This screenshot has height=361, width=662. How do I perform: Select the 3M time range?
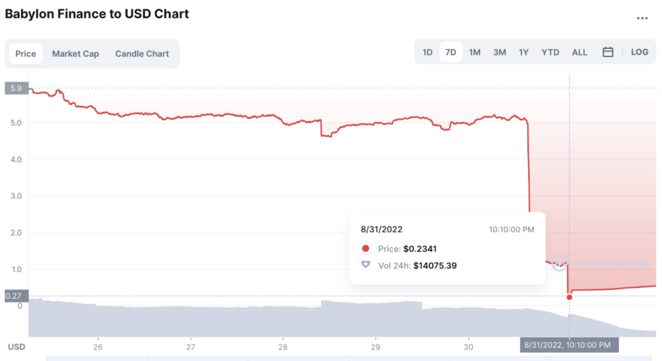point(499,52)
